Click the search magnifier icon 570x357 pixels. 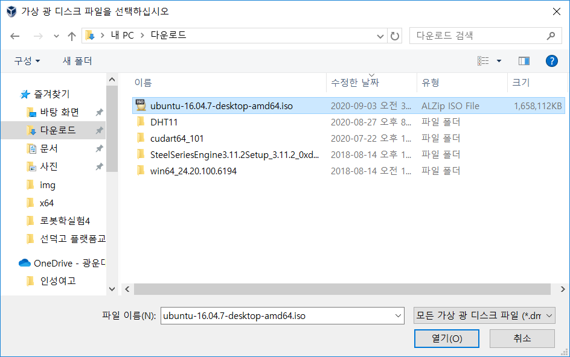(551, 36)
